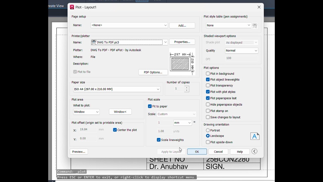The image size is (323, 182).
Task: Click the Y plot offset field
Action: click(88, 139)
